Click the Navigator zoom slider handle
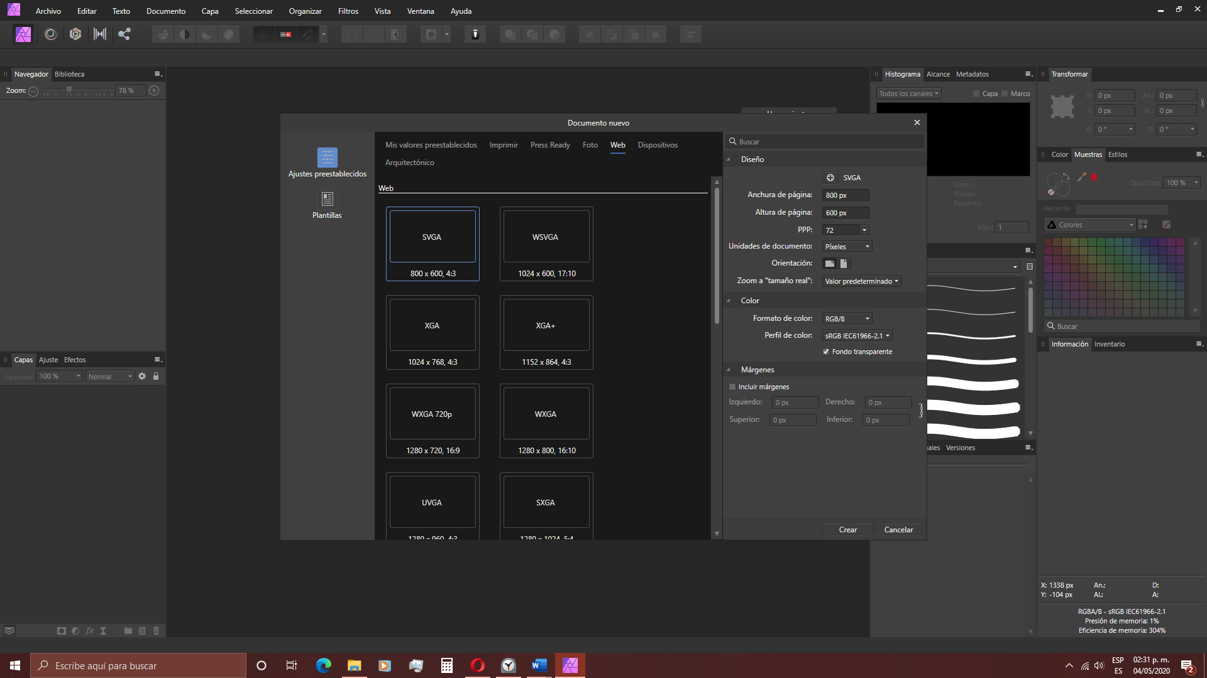Image resolution: width=1207 pixels, height=678 pixels. pos(69,90)
